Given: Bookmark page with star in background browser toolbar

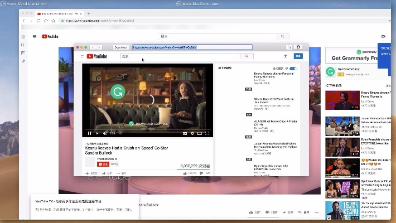Looking at the screenshot, I should [x=54, y=21].
